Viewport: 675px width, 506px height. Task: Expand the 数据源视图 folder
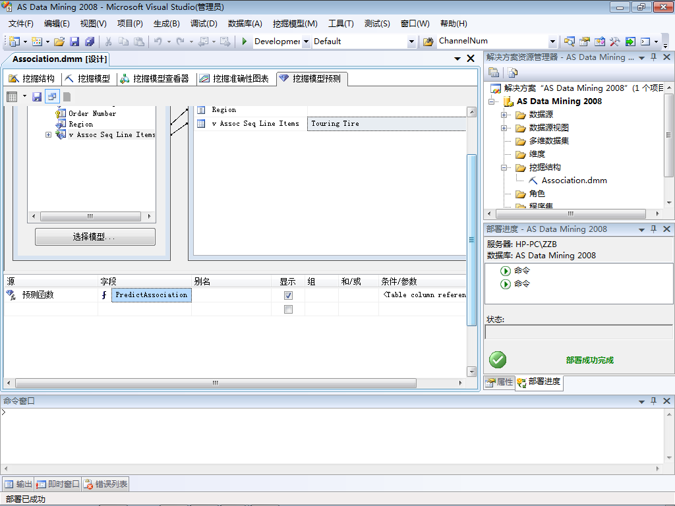pyautogui.click(x=503, y=128)
